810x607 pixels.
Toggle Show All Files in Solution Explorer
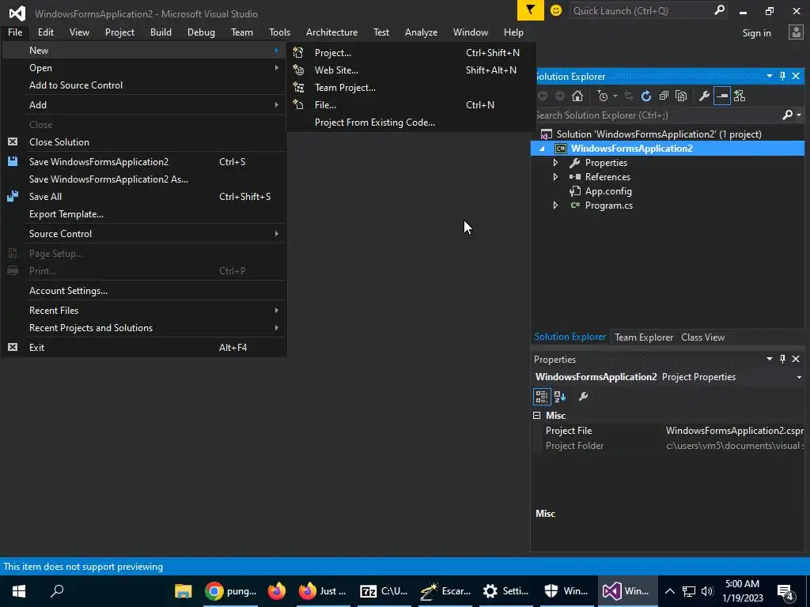point(681,96)
